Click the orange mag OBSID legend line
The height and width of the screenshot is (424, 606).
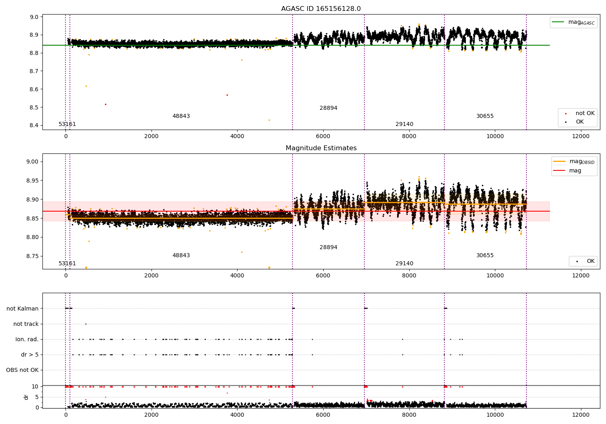pyautogui.click(x=560, y=162)
